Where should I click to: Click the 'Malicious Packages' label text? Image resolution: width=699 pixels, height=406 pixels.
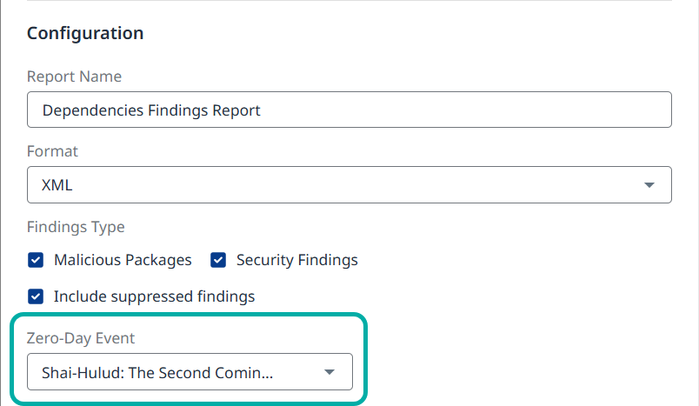pyautogui.click(x=123, y=260)
